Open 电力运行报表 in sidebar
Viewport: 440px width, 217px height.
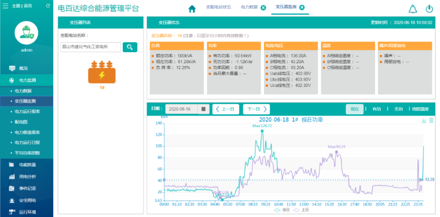point(27,112)
